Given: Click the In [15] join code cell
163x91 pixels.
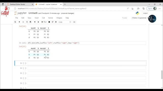Looking at the screenshot, I should point(87,43).
